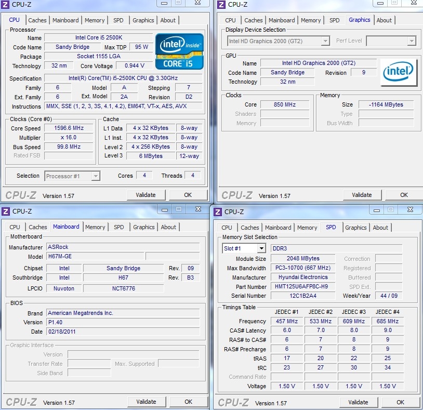Click the Intel Core i5 inside logo
423x410 pixels.
pyautogui.click(x=179, y=51)
